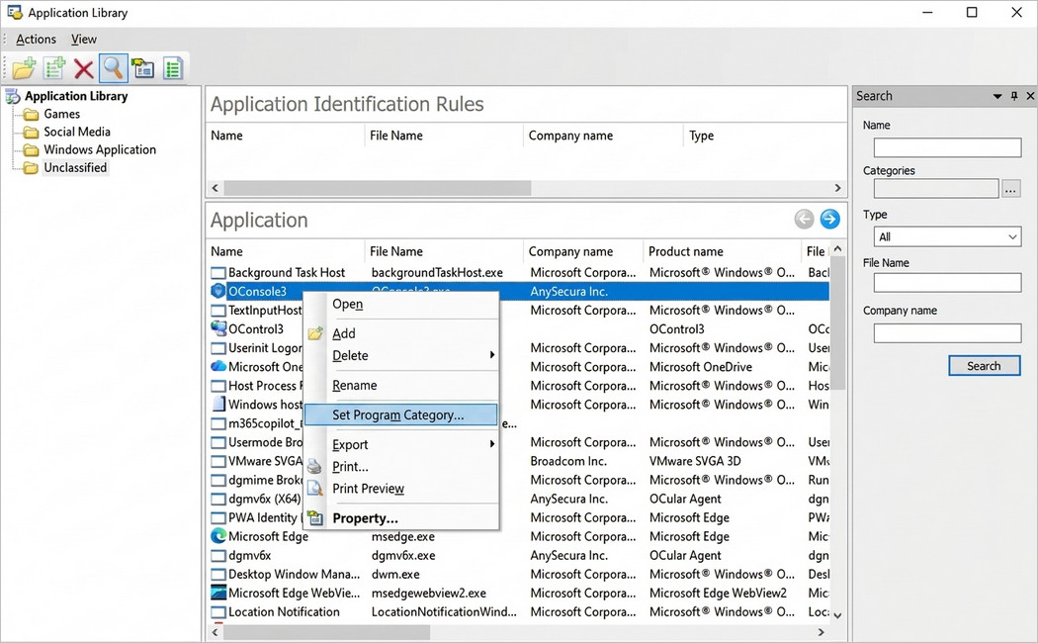
Task: Select the msedge.exe file name cell
Action: (402, 536)
